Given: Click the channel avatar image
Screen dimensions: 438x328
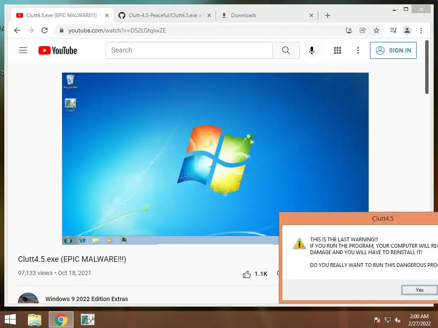Looking at the screenshot, I should click(x=28, y=298).
